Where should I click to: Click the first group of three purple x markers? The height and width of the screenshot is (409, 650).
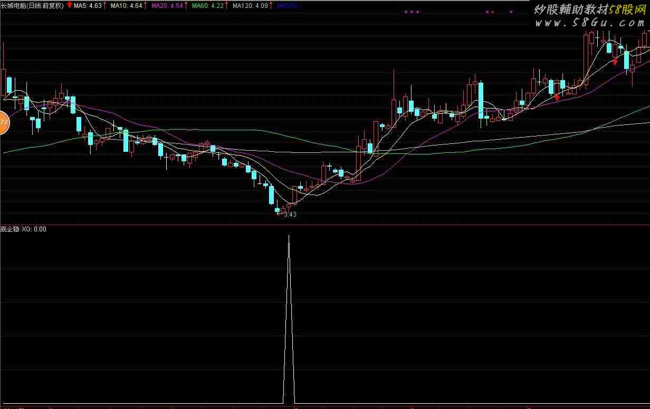412,12
